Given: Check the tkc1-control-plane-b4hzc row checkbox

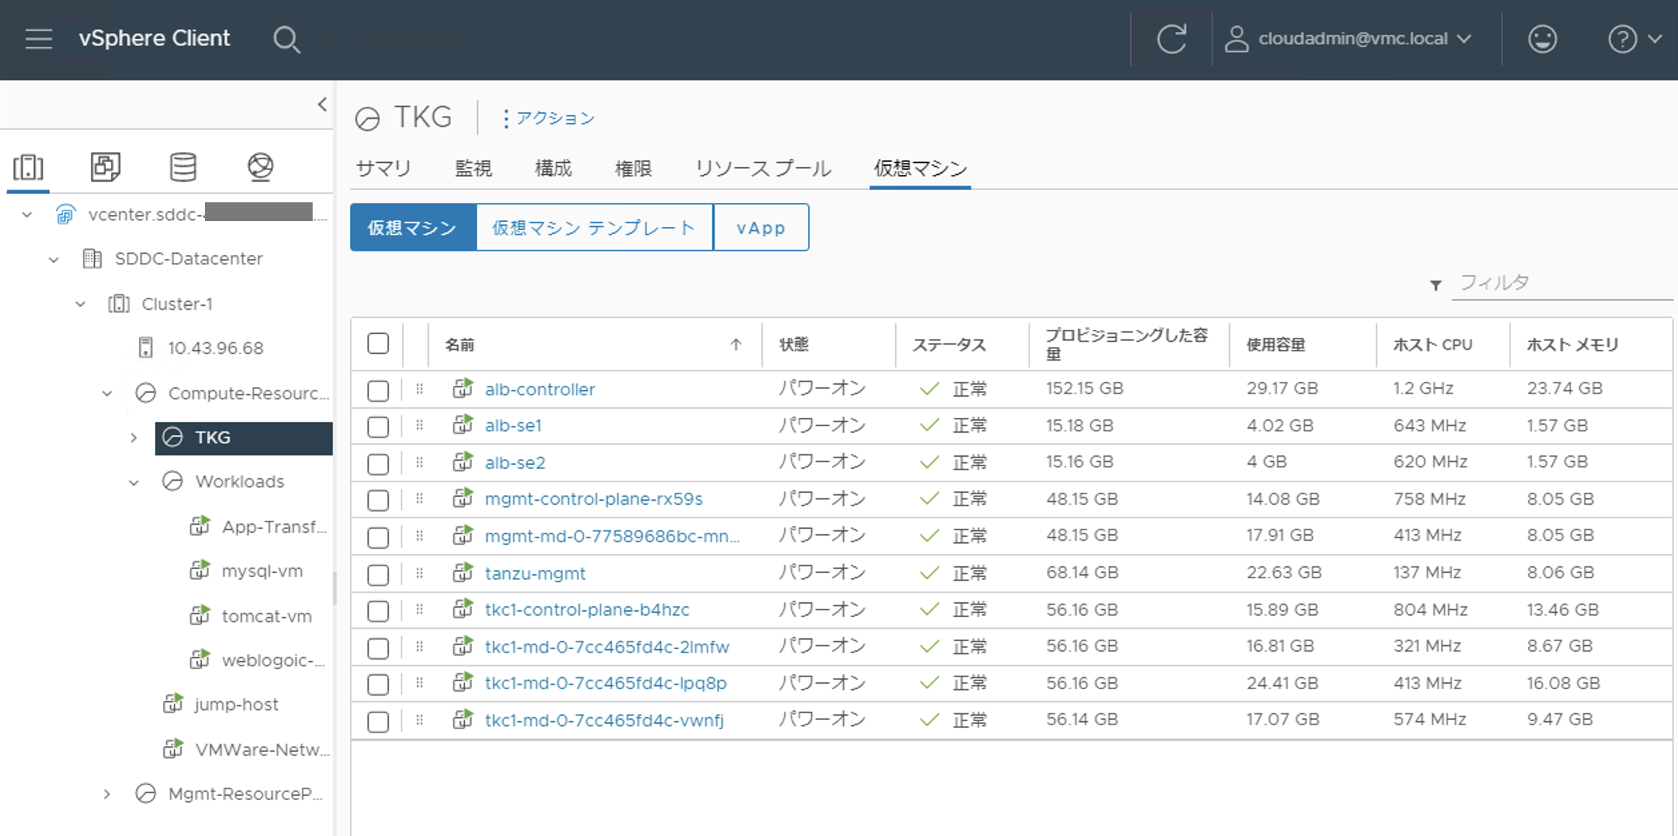Looking at the screenshot, I should [x=378, y=611].
